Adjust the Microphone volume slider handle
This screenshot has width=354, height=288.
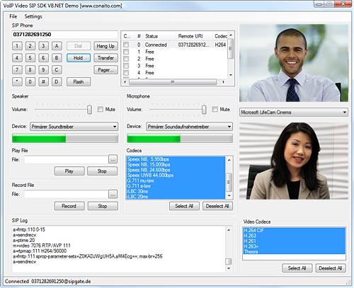tap(204, 110)
